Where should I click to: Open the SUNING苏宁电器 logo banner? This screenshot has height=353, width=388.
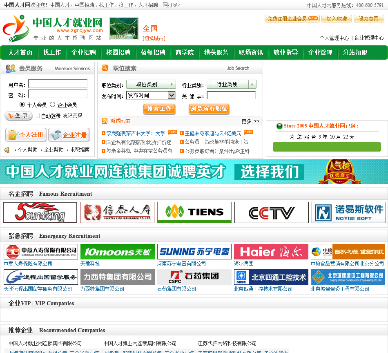tap(194, 252)
